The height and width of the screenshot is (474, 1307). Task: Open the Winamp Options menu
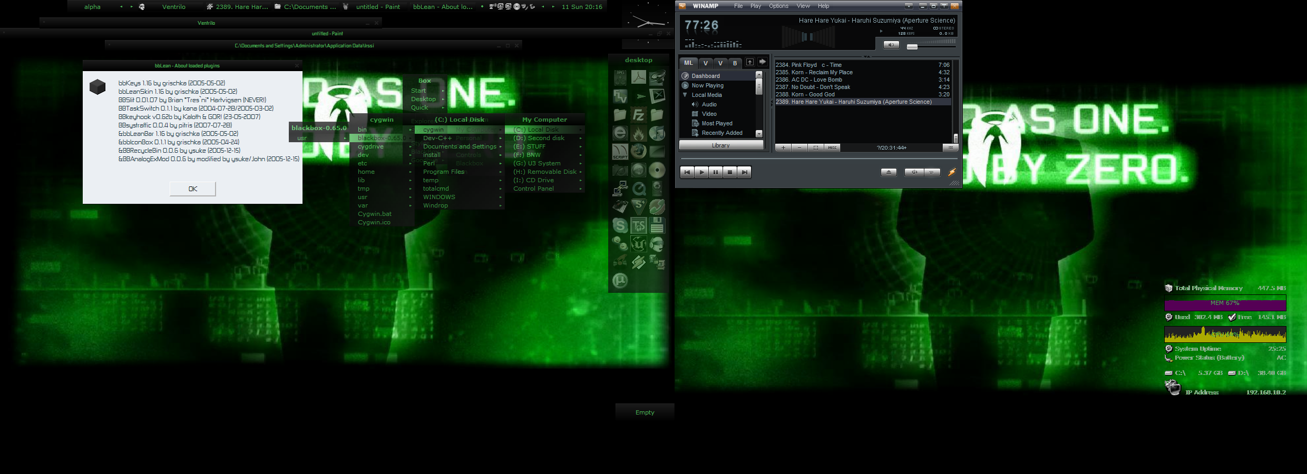(778, 6)
